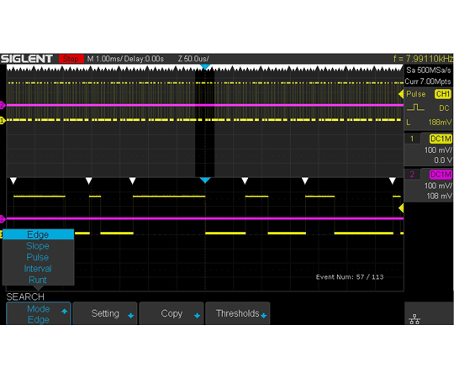
Task: Click the first white search event marker
Action: coord(13,181)
